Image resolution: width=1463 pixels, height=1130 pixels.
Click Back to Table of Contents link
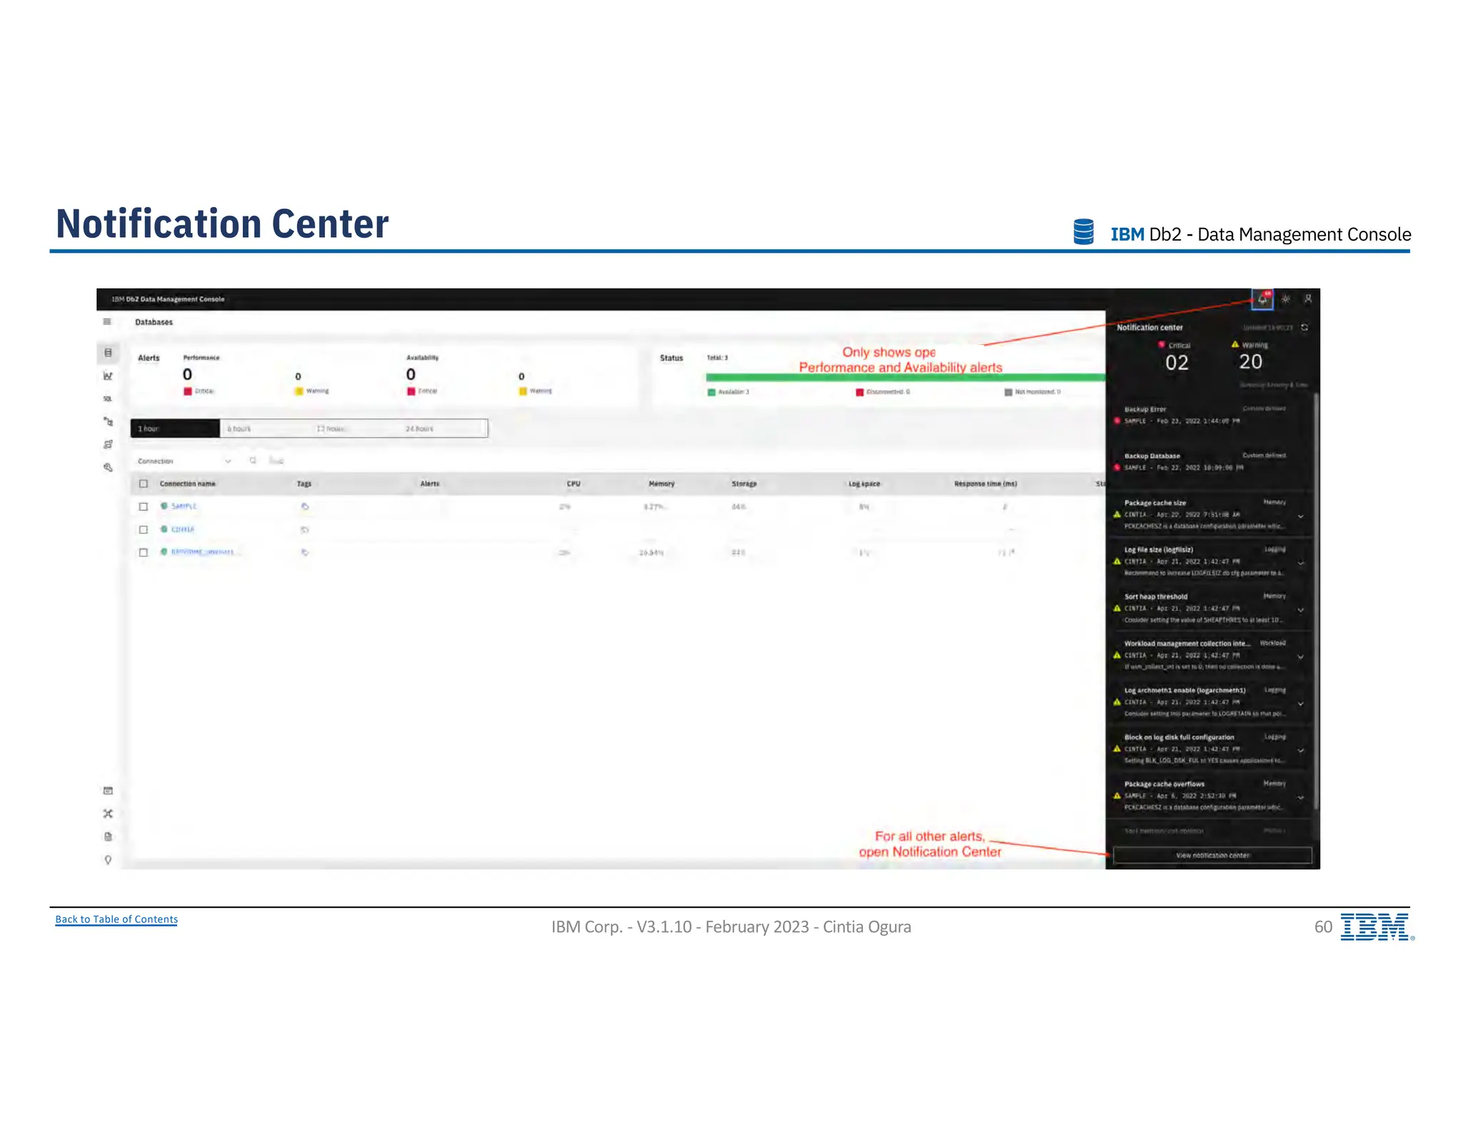pos(116,919)
